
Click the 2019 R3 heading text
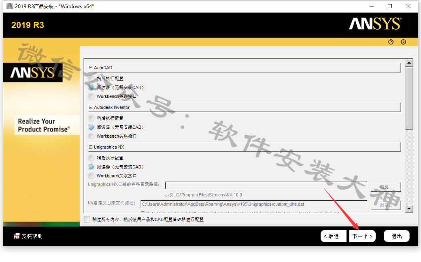(28, 25)
